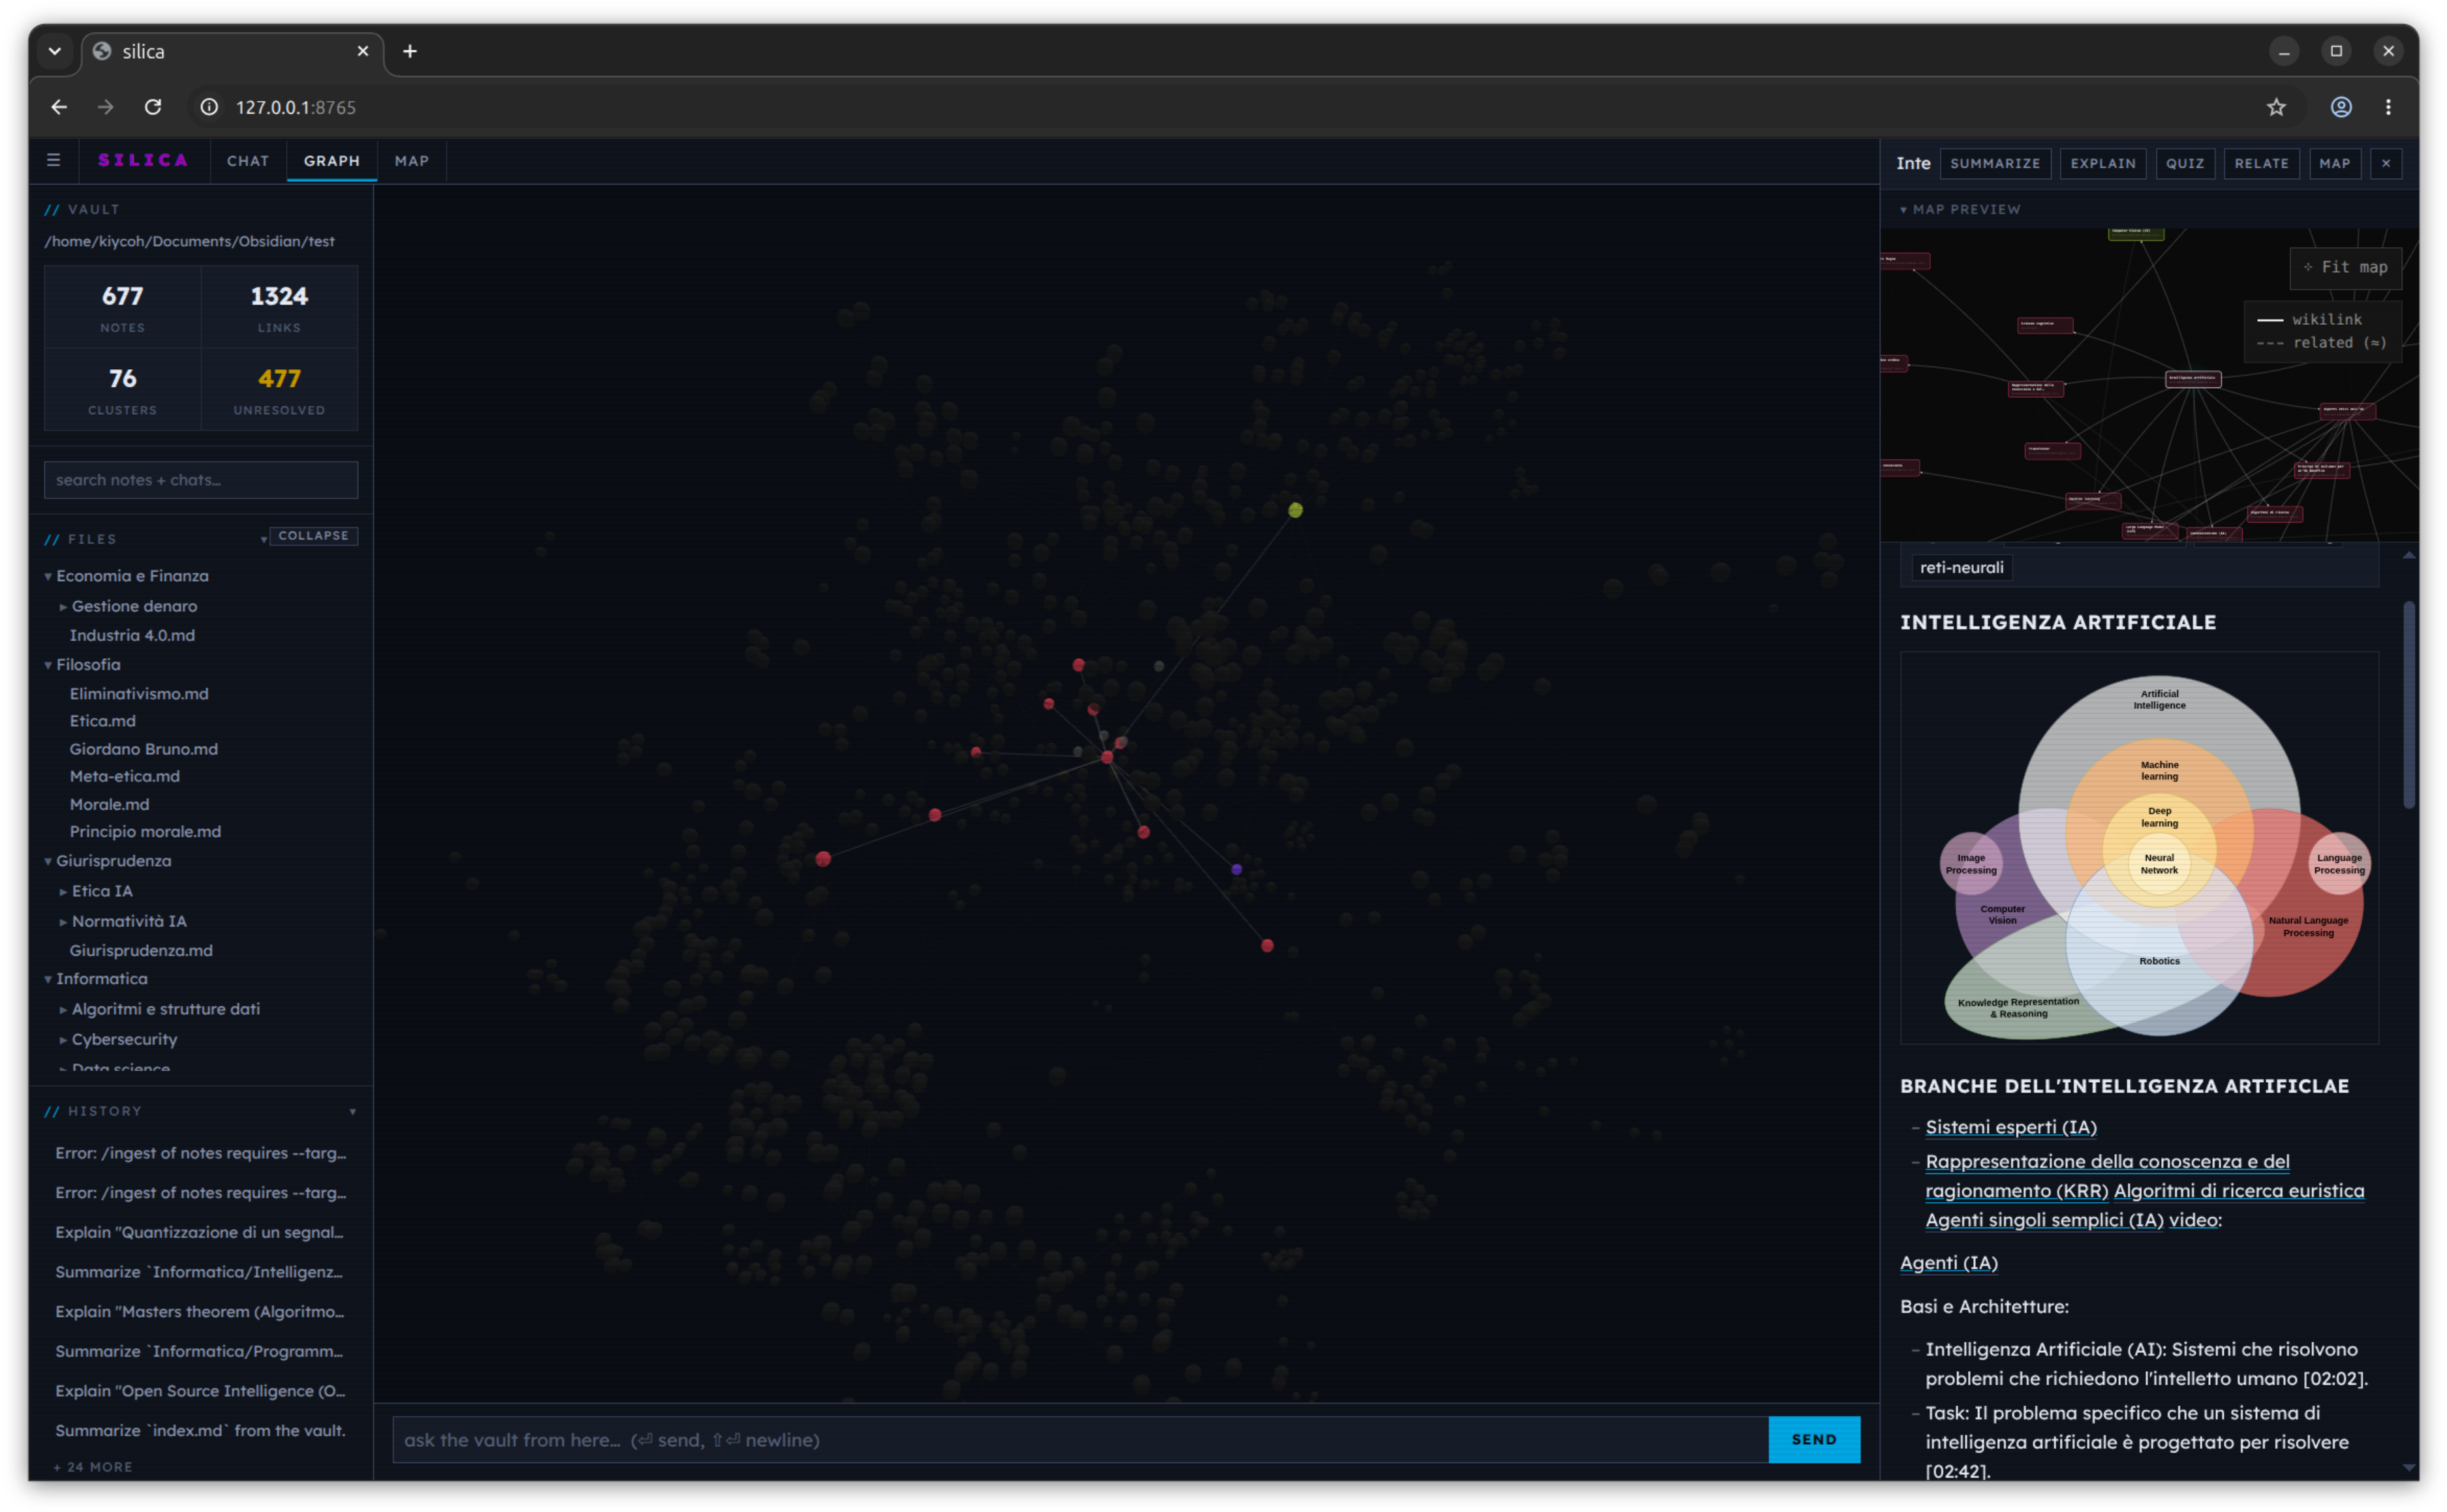The height and width of the screenshot is (1512, 2447).
Task: Click EXPLAIN in the note panel
Action: (x=2103, y=163)
